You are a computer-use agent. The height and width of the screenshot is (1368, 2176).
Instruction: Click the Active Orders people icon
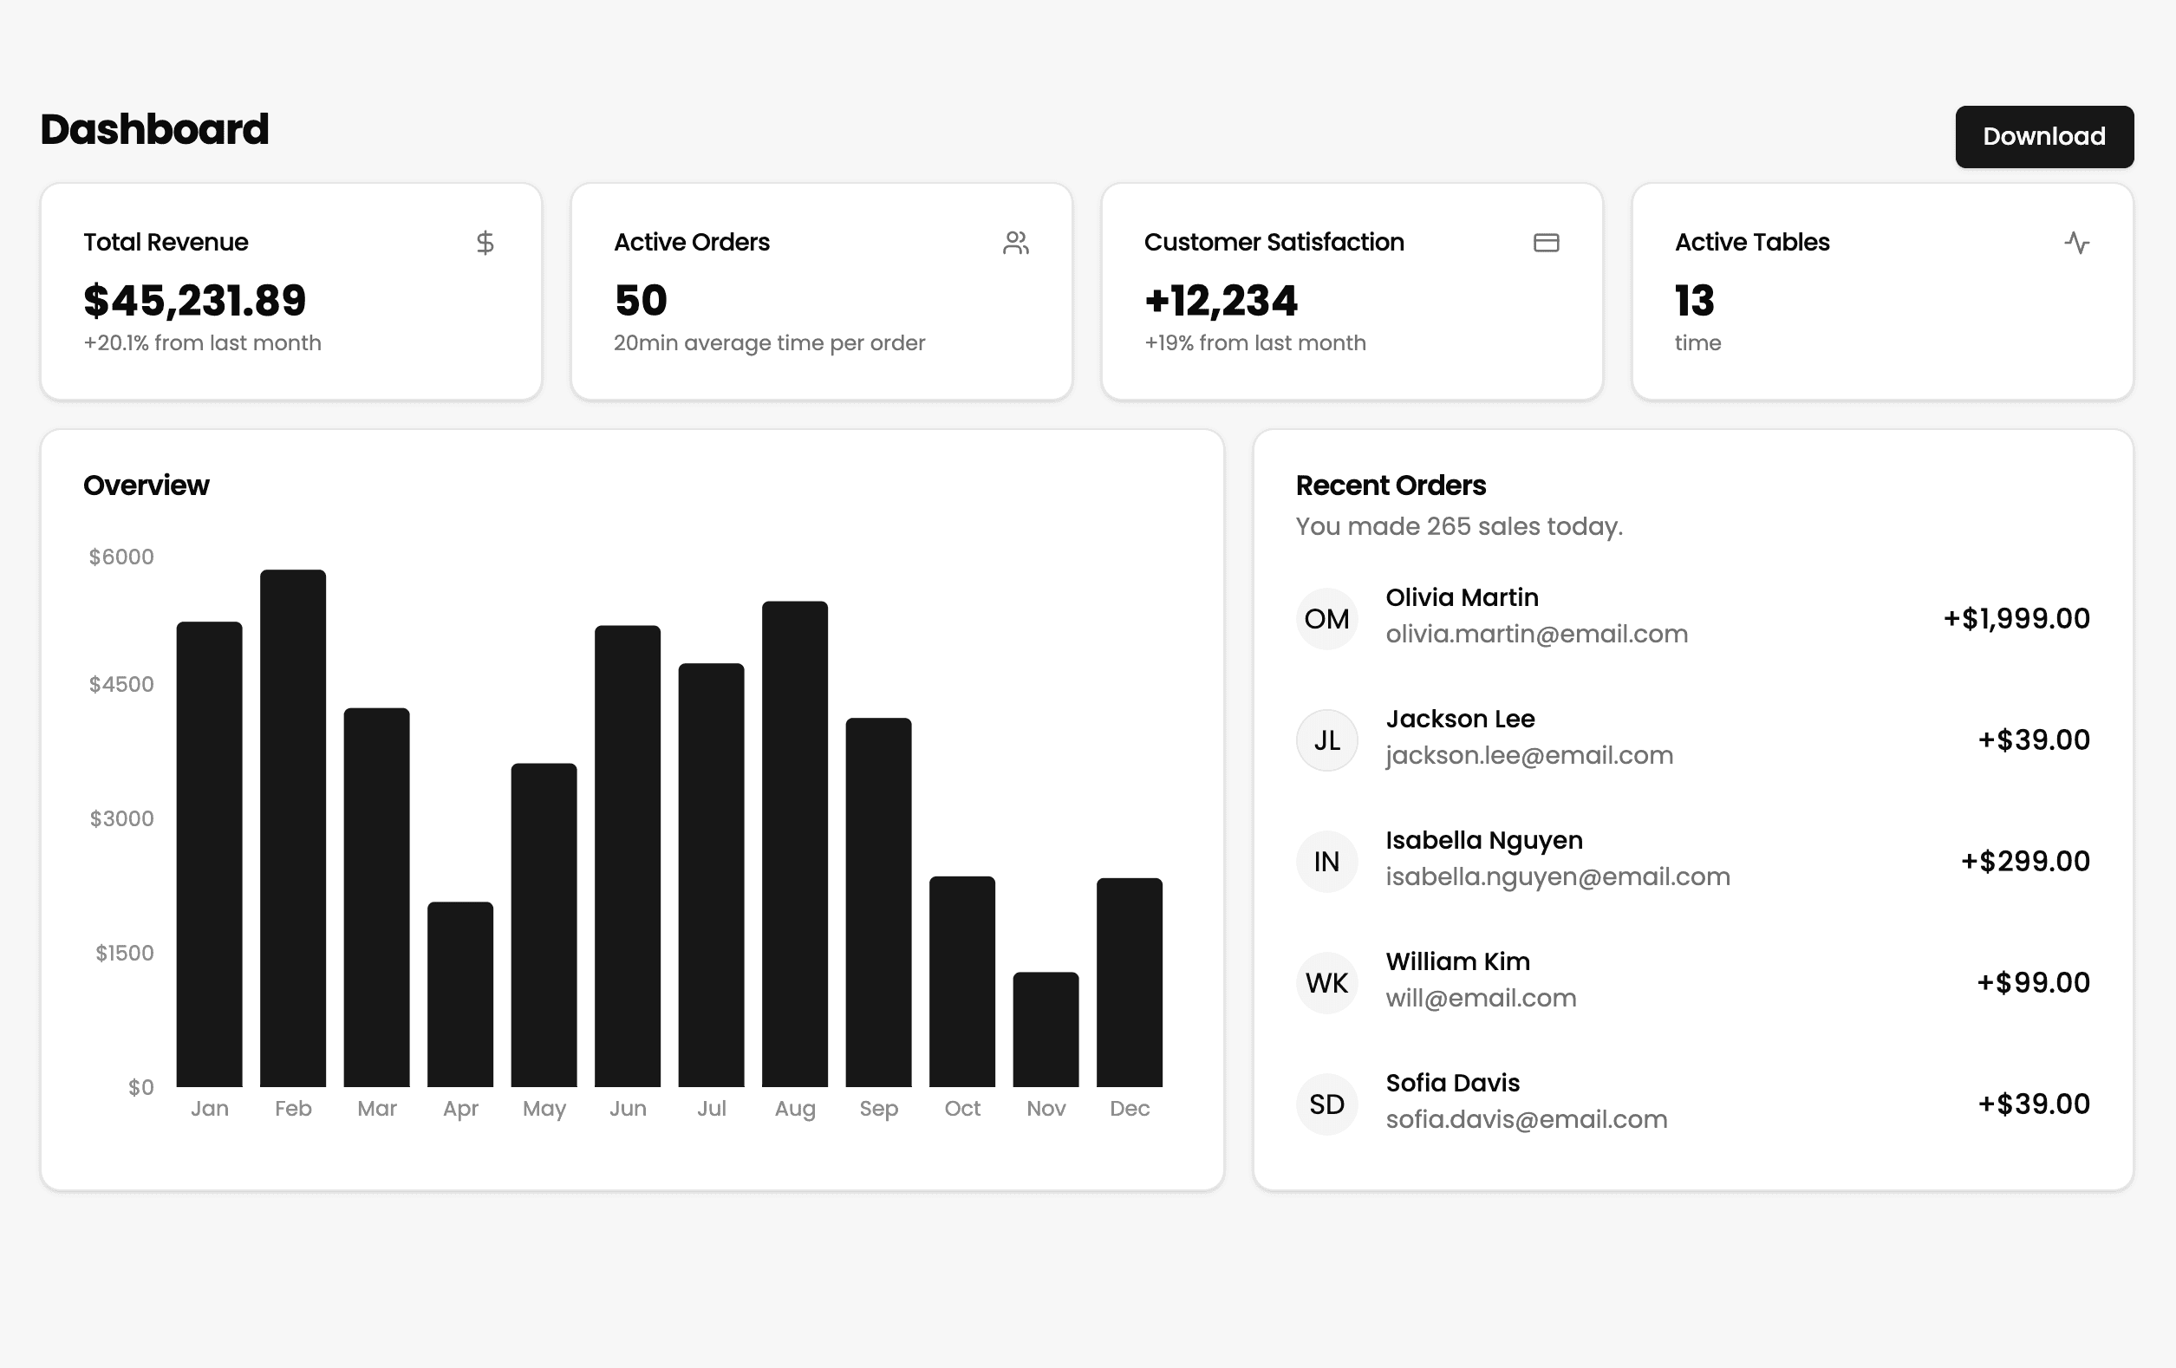[1016, 243]
